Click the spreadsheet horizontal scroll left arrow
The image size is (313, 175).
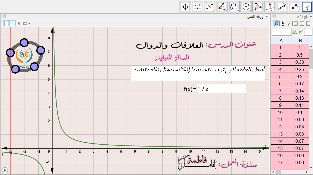point(273,172)
